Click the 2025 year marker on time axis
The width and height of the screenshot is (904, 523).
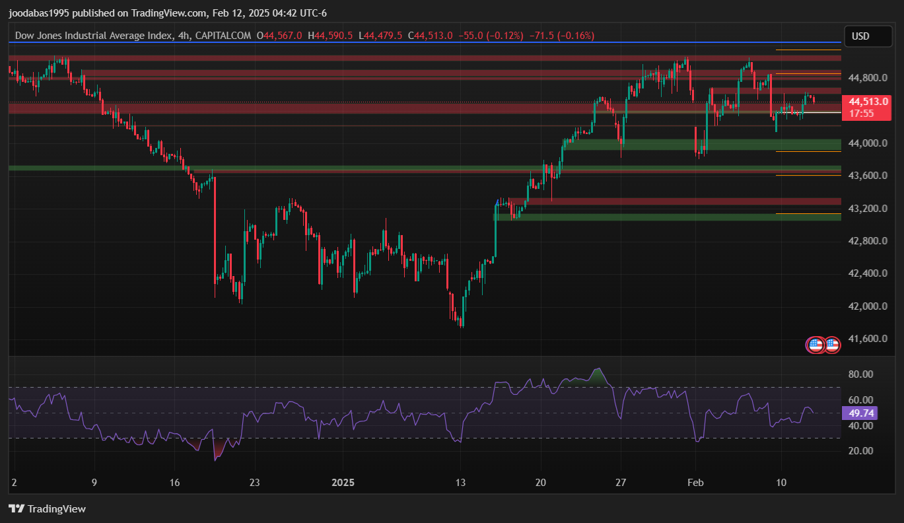342,483
